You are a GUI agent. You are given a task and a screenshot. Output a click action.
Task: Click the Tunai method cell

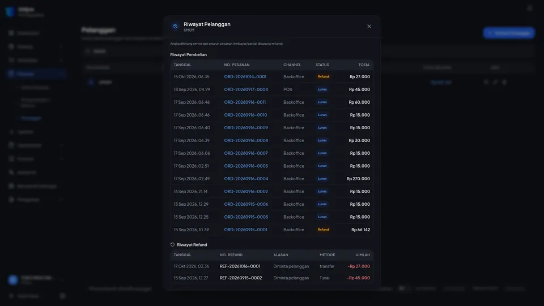[324, 278]
